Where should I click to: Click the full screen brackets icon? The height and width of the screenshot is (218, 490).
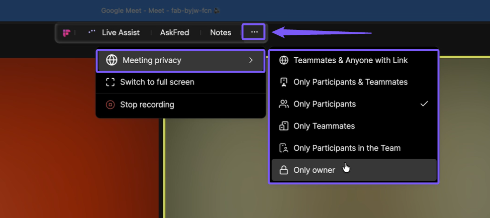[x=110, y=82]
